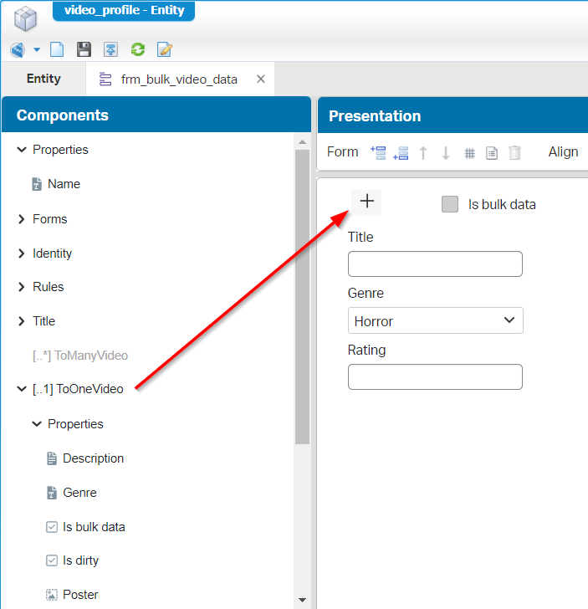Image resolution: width=588 pixels, height=609 pixels.
Task: Click the add row below icon
Action: tap(401, 152)
